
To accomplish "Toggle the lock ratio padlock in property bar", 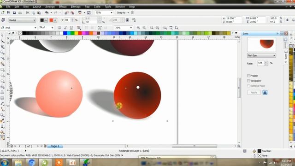I will pyautogui.click(x=287, y=20).
